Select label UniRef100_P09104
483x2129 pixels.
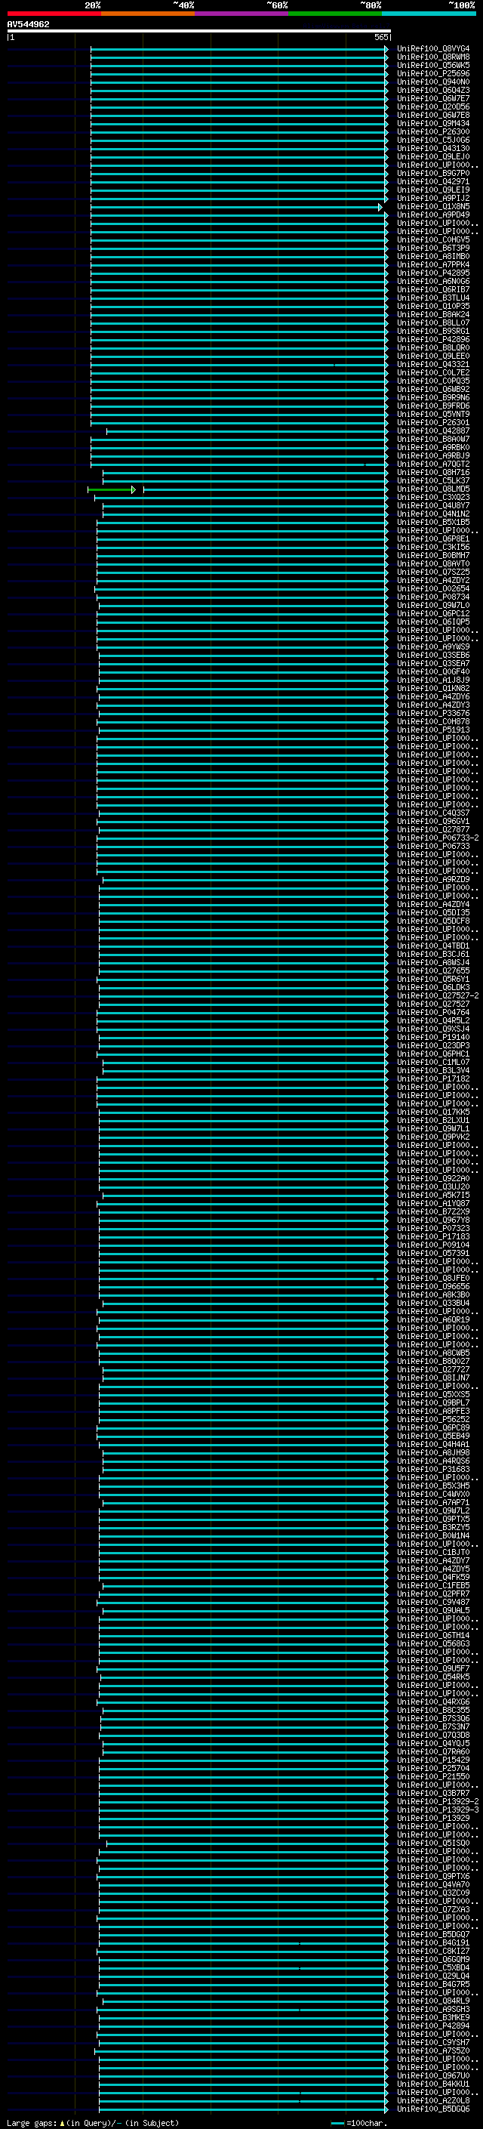point(433,1245)
